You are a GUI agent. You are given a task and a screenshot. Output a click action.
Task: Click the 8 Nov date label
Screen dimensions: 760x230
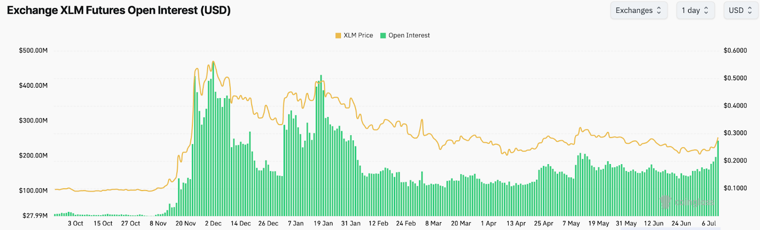point(158,223)
